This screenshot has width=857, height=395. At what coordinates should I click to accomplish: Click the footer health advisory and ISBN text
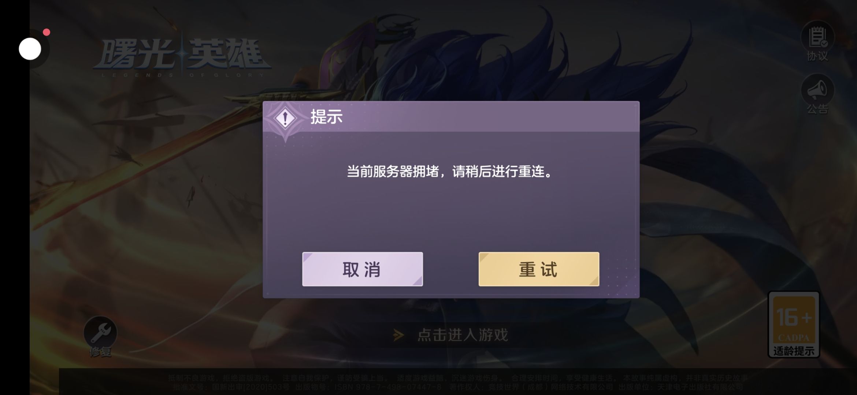pyautogui.click(x=458, y=382)
